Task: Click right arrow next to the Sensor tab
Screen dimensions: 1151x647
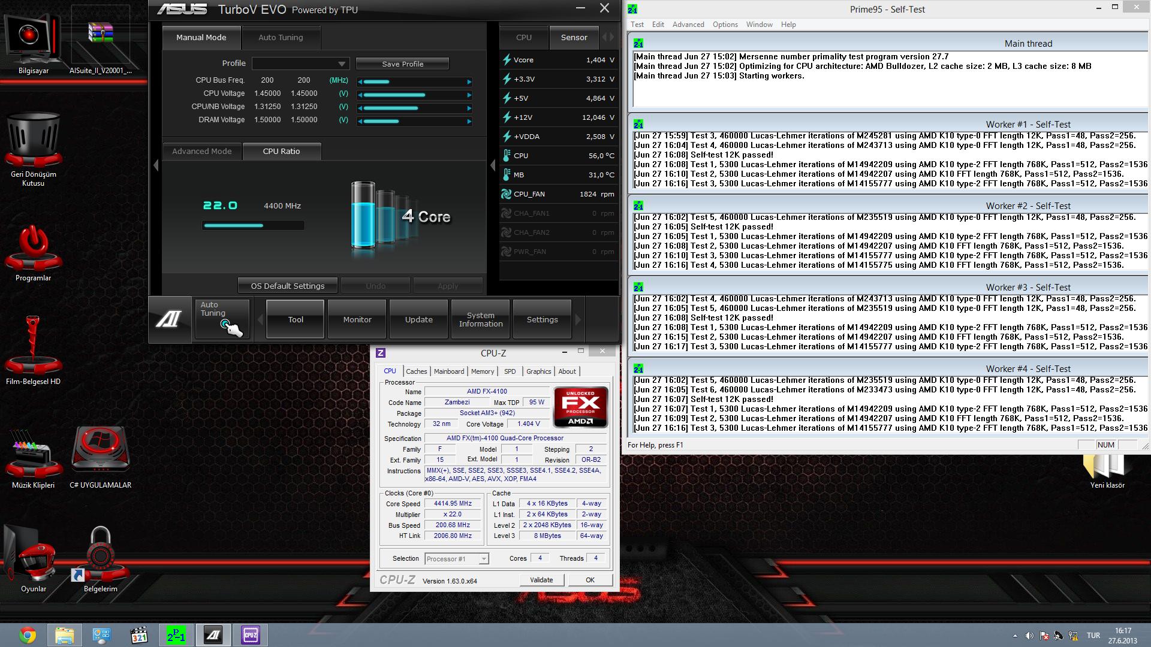Action: point(611,37)
